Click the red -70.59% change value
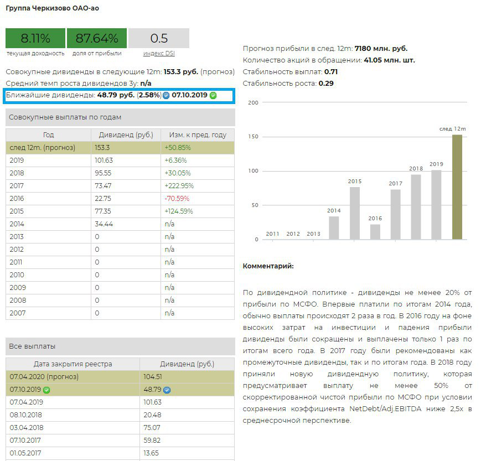The width and height of the screenshot is (481, 461). point(177,199)
